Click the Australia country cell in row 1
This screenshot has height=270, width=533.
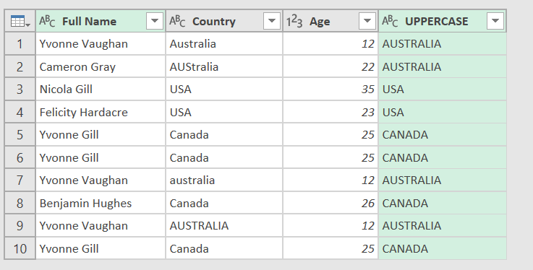[x=224, y=44]
